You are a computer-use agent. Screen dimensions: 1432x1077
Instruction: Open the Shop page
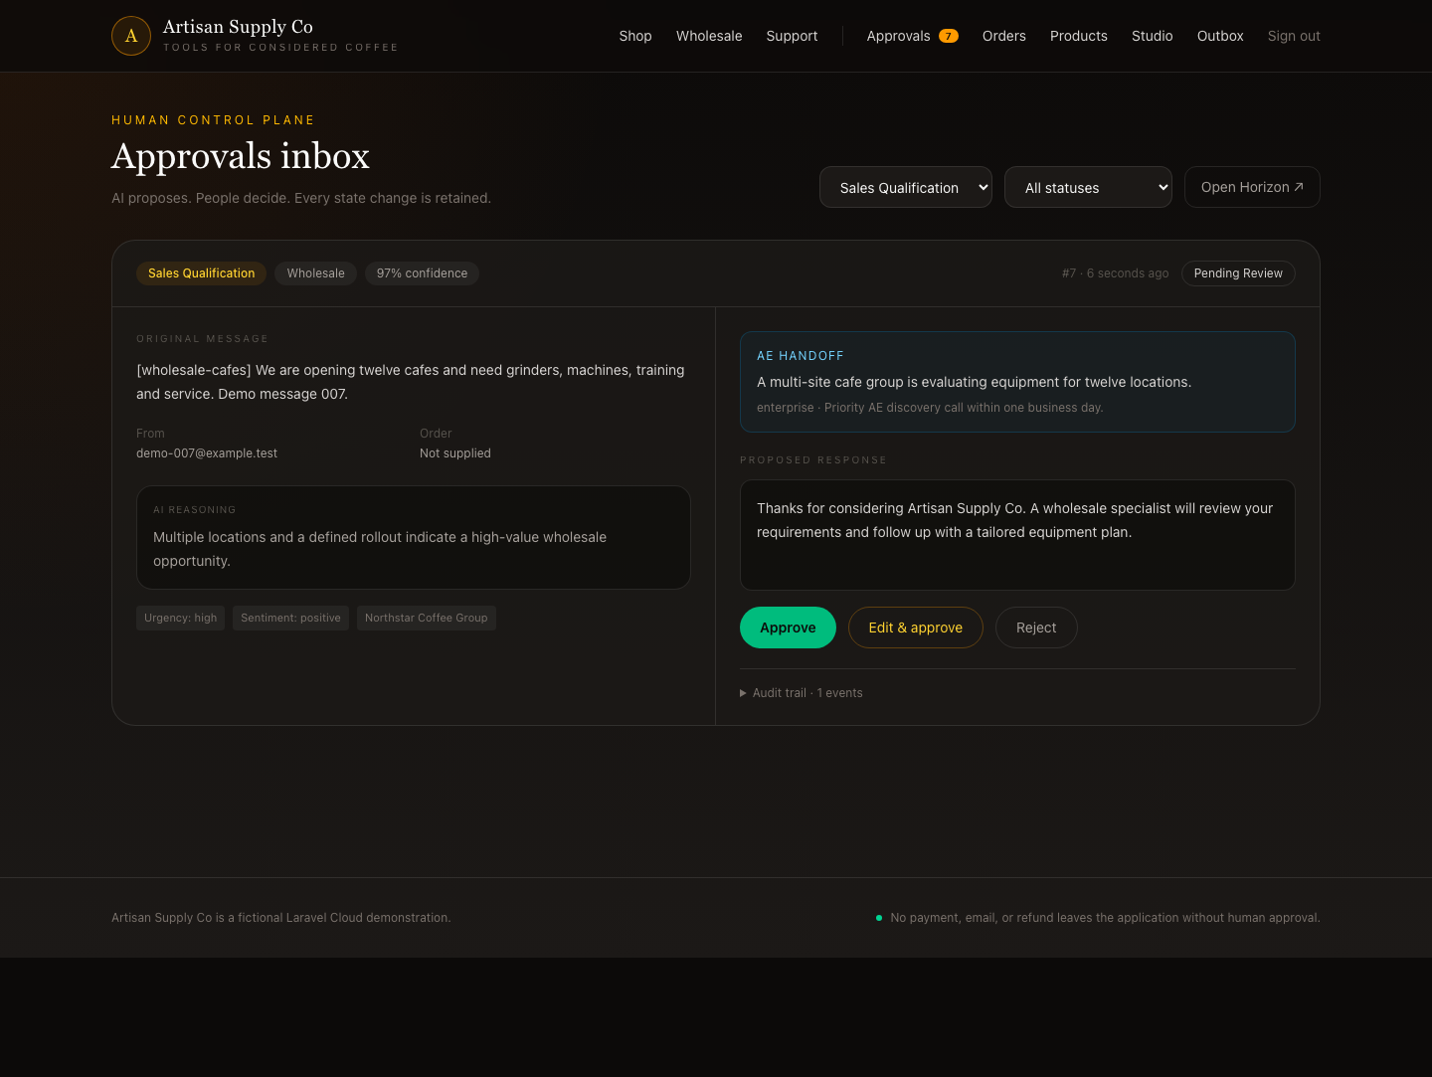[635, 36]
